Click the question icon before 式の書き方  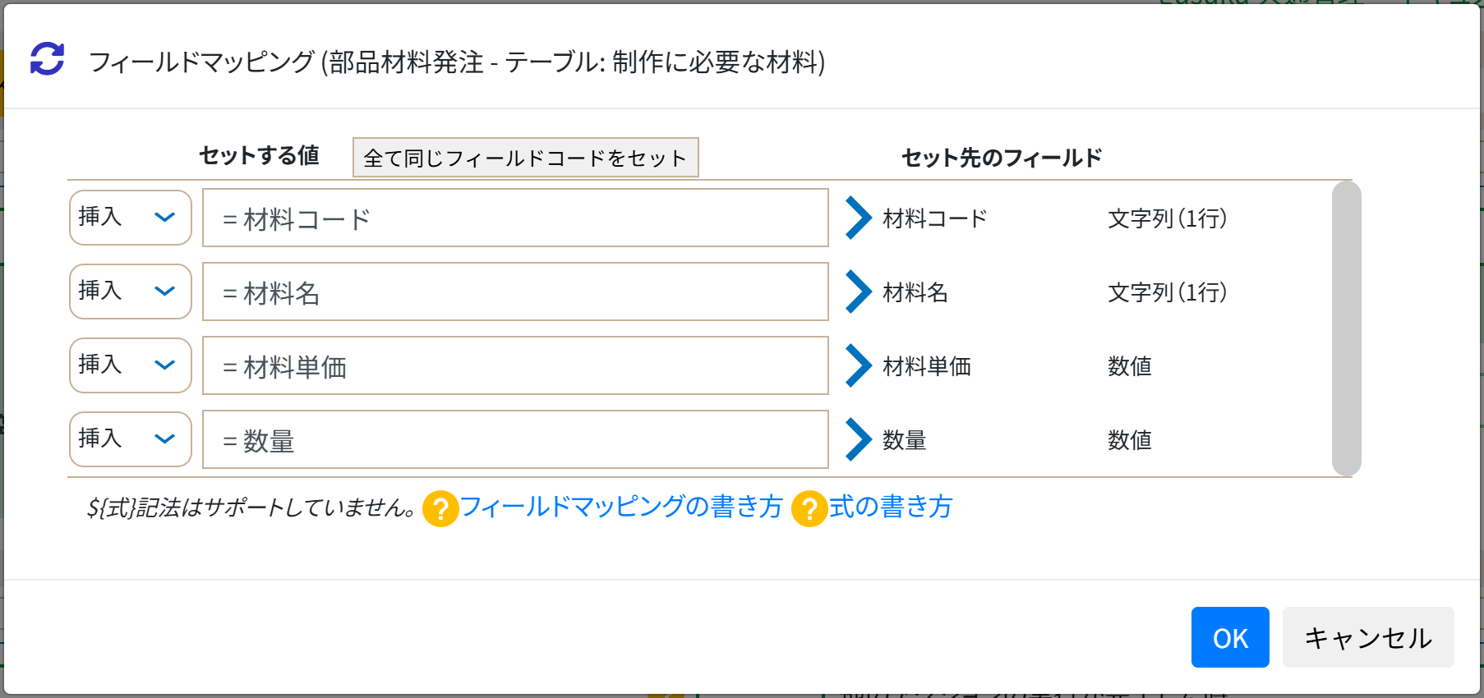point(809,509)
